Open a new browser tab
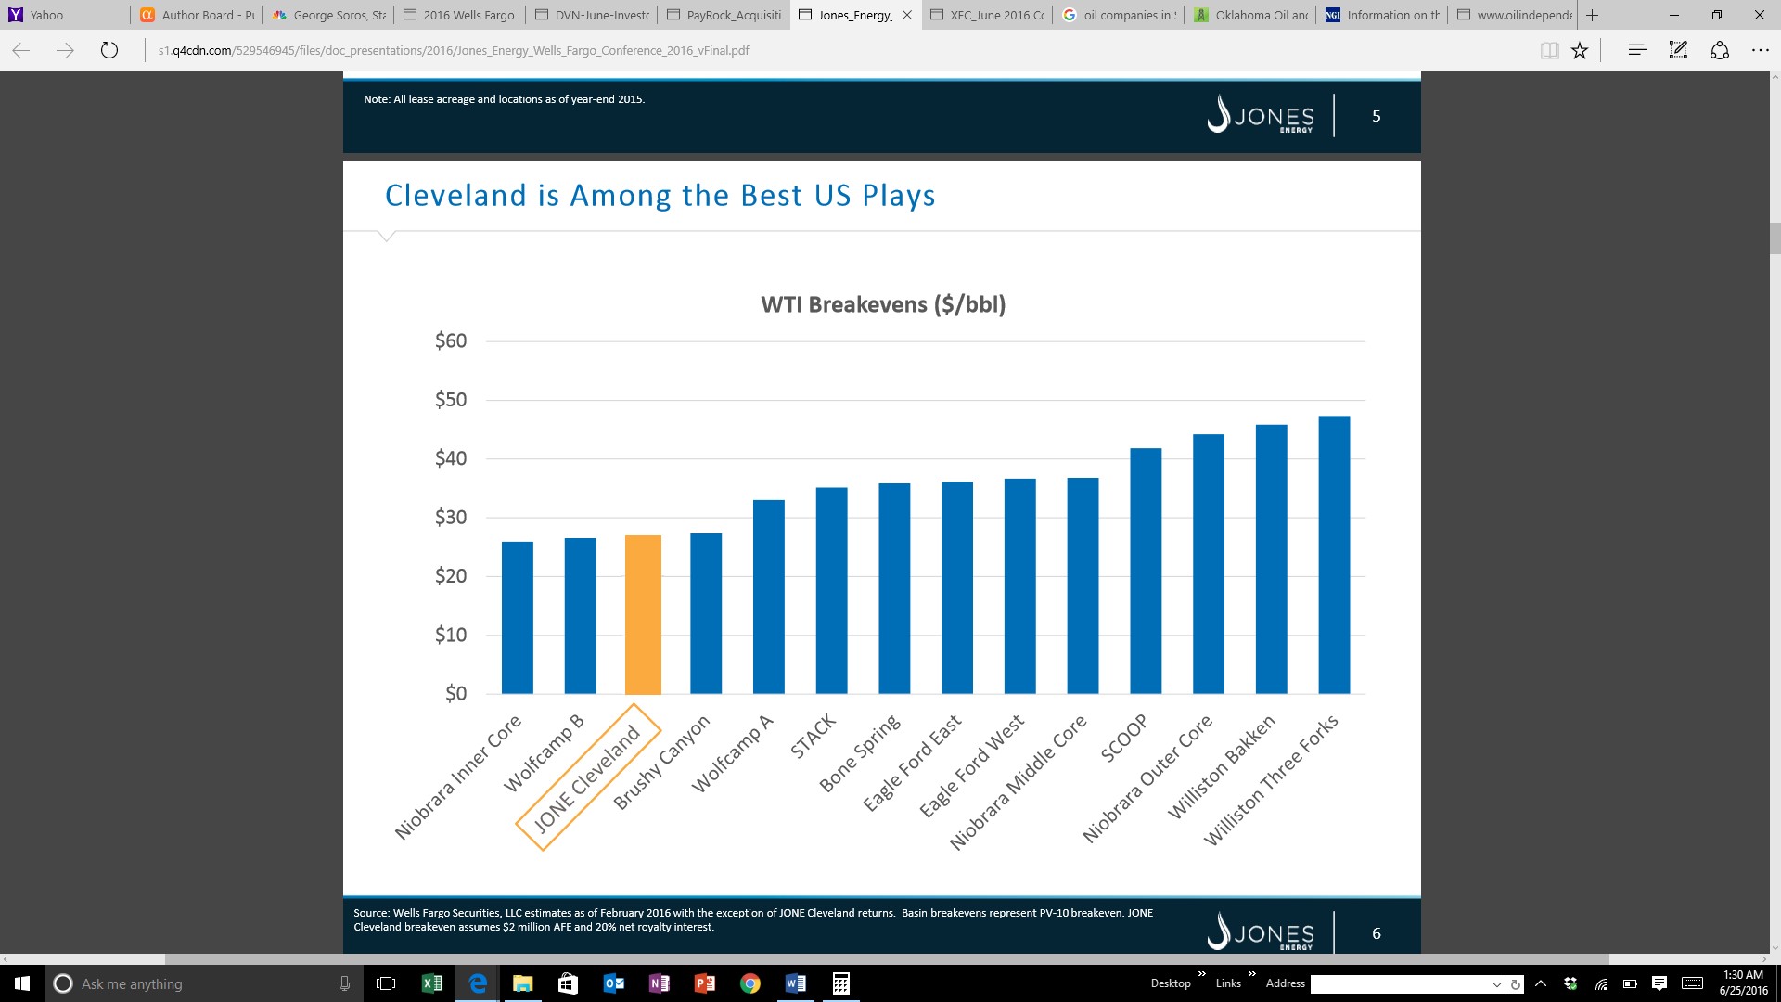1781x1002 pixels. (x=1593, y=15)
